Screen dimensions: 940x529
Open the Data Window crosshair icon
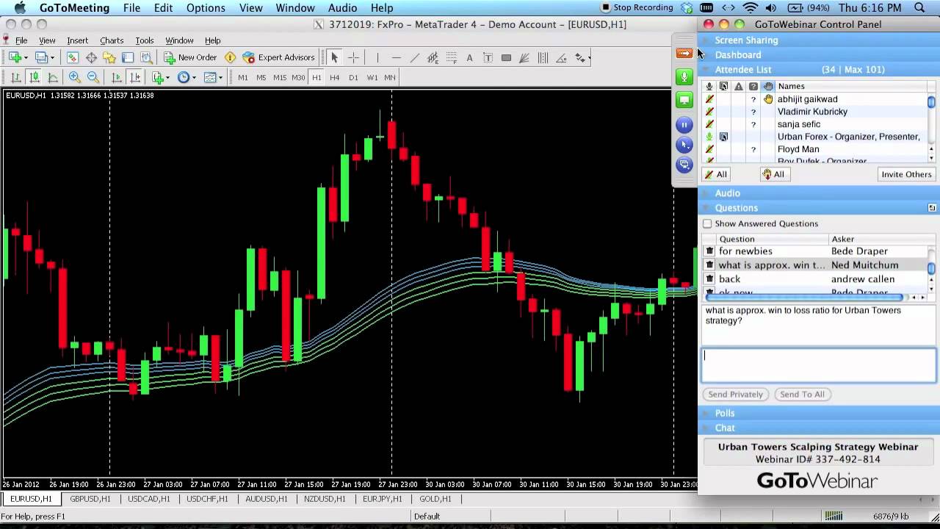pyautogui.click(x=91, y=57)
